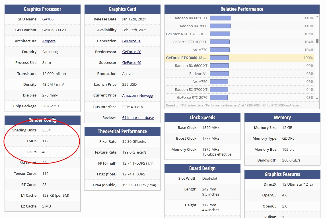Open the 61 in our database reviews link

pyautogui.click(x=138, y=118)
